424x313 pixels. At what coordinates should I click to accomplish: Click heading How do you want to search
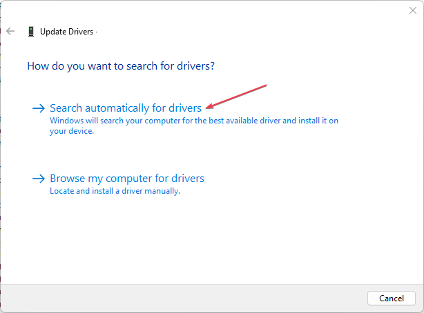click(121, 66)
